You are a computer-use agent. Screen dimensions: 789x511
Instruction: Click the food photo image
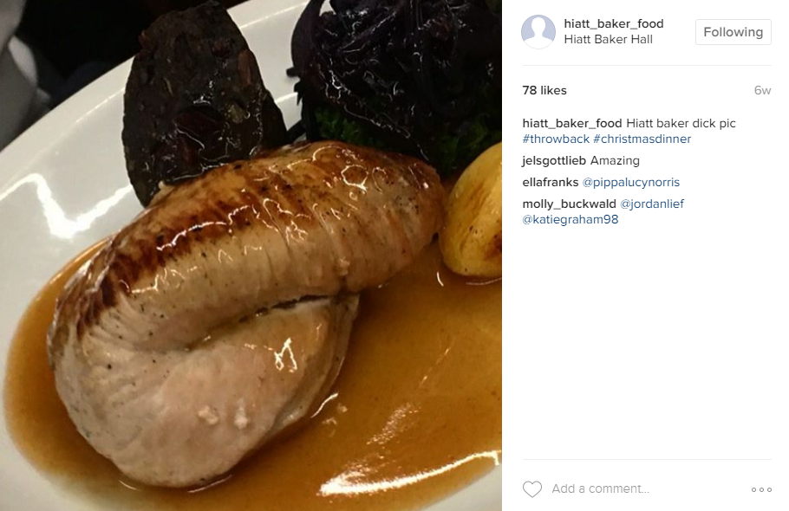tap(251, 255)
